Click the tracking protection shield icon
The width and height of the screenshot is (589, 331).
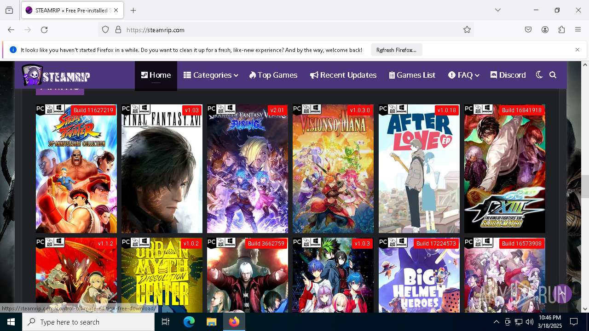coord(105,30)
